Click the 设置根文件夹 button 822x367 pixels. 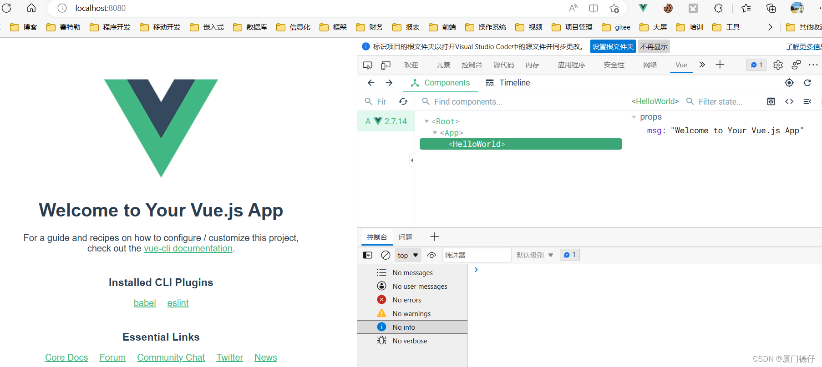click(613, 46)
